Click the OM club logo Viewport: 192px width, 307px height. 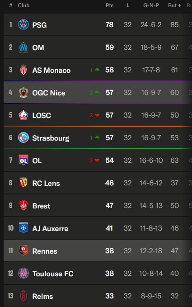coord(23,47)
